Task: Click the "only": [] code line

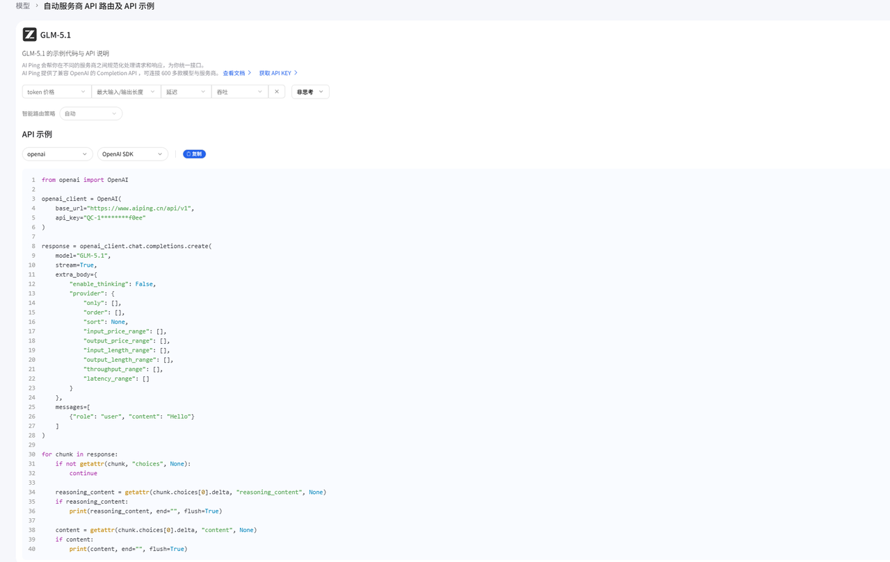Action: tap(102, 303)
